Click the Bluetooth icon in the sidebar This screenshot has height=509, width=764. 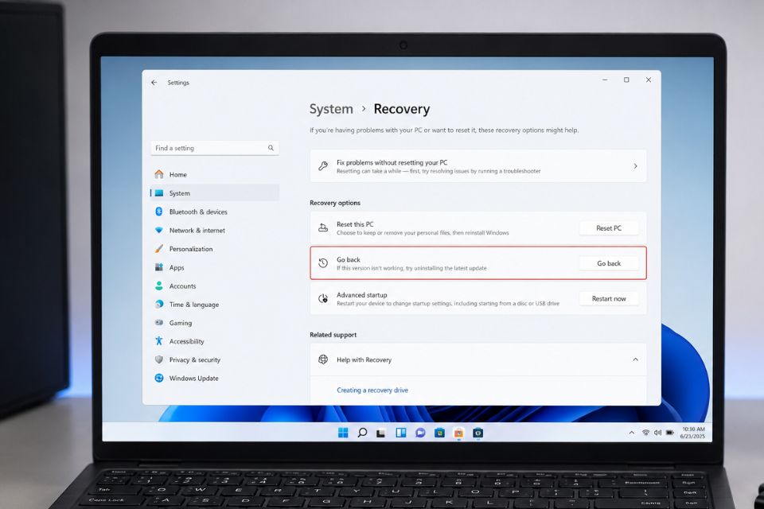[159, 212]
